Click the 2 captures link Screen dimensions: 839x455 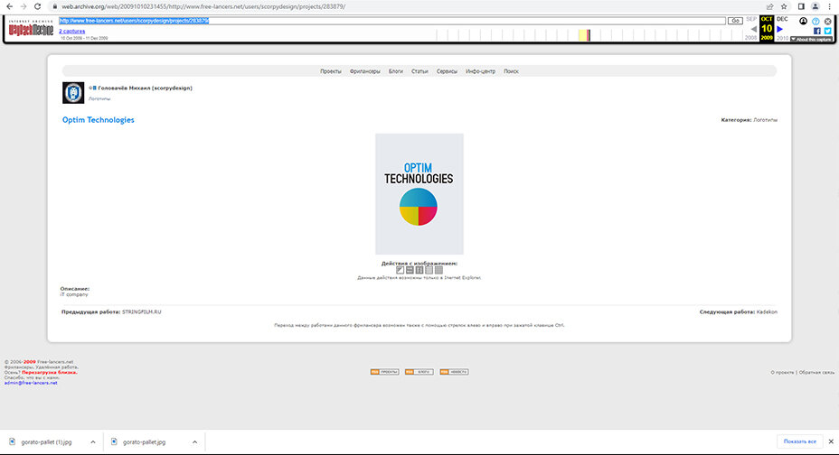(x=72, y=32)
